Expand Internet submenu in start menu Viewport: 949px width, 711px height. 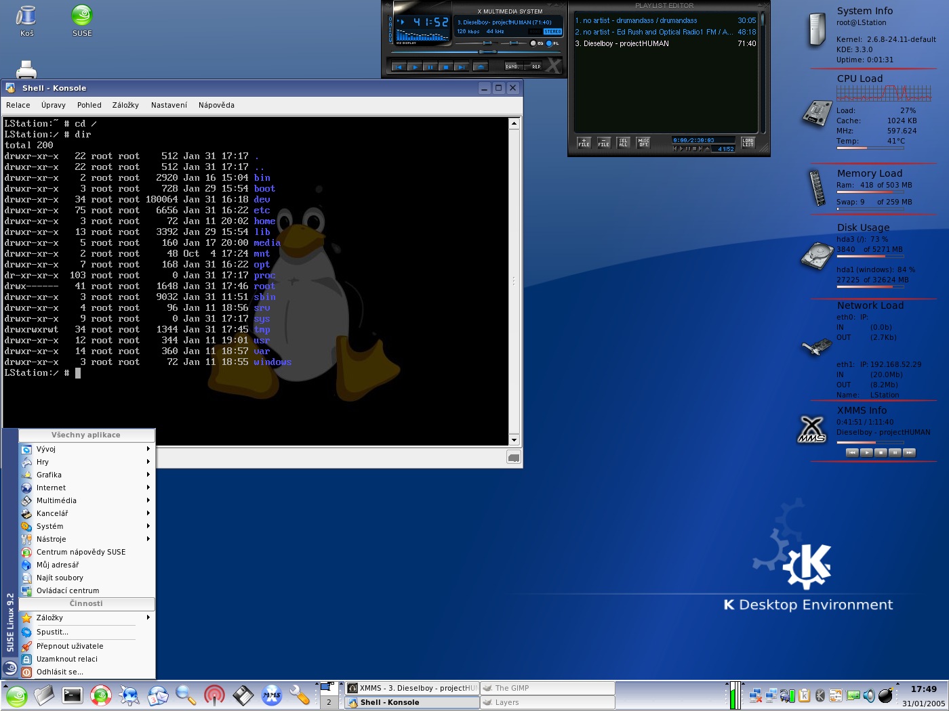pyautogui.click(x=87, y=488)
